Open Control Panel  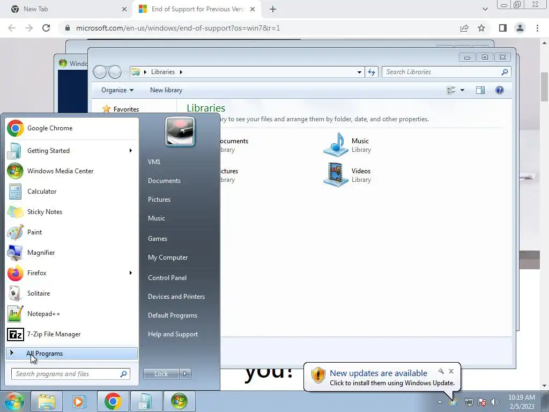click(x=167, y=278)
